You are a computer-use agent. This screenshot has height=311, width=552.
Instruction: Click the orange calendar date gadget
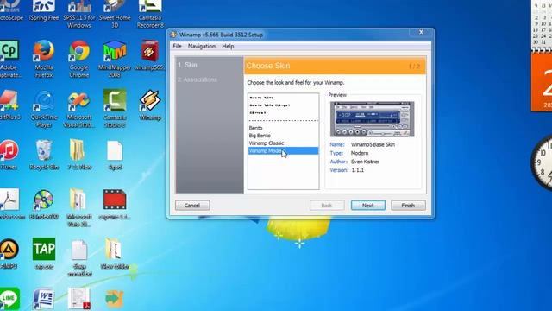542,82
